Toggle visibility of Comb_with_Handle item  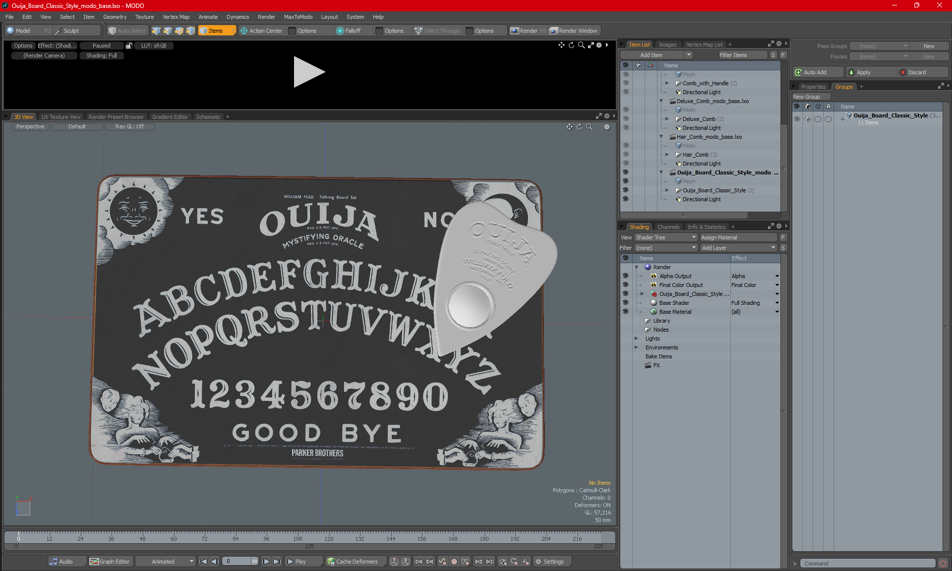pos(625,83)
